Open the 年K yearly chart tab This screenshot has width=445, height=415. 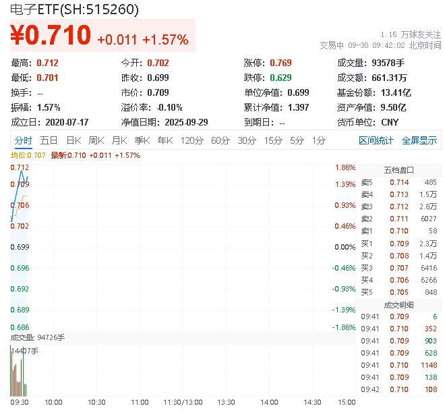click(165, 140)
